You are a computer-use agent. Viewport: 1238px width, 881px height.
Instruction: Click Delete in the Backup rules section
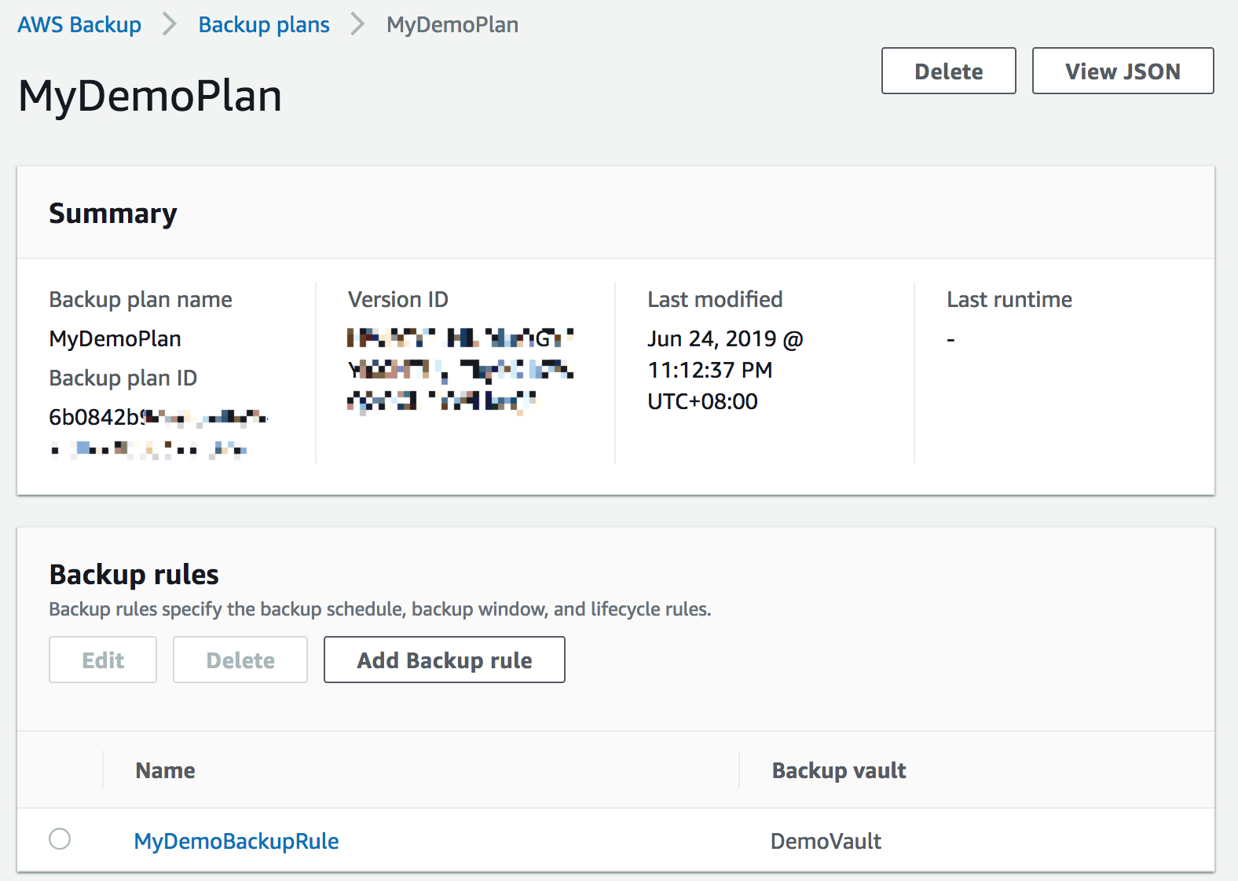pos(240,660)
